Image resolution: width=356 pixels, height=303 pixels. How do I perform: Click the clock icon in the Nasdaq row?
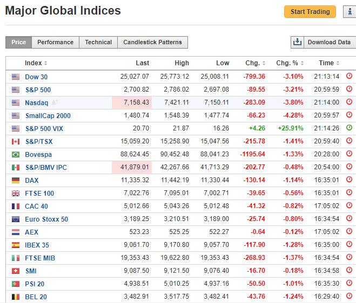pos(349,101)
